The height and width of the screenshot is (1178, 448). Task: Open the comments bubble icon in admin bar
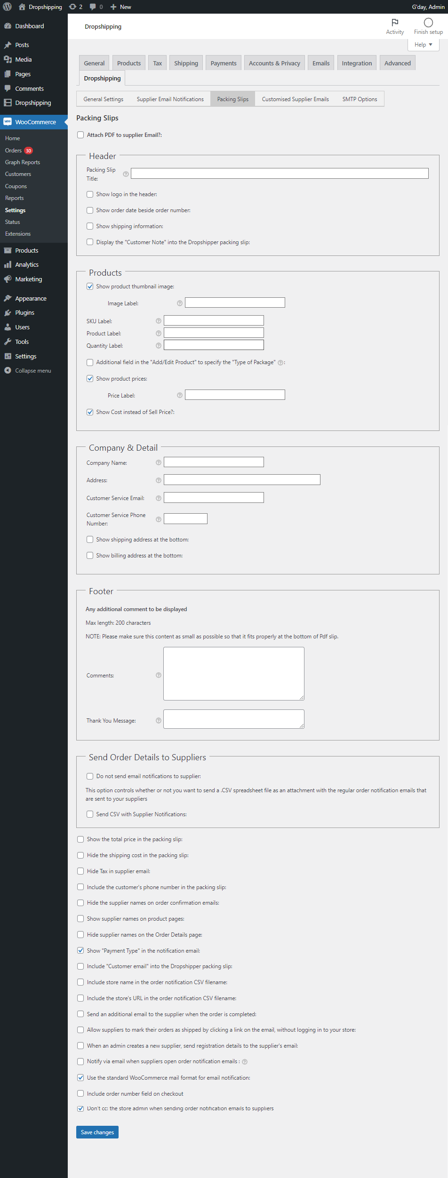pyautogui.click(x=93, y=7)
